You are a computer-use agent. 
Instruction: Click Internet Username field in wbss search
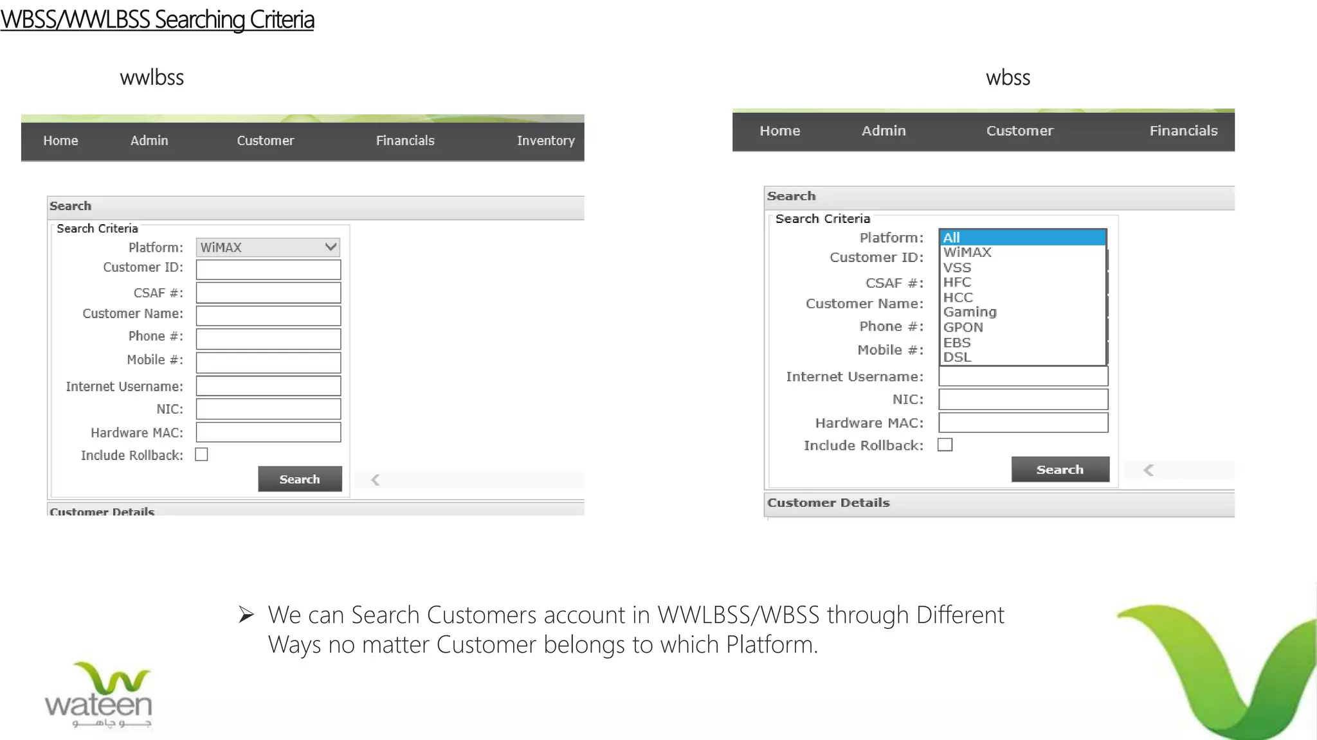pos(1023,376)
